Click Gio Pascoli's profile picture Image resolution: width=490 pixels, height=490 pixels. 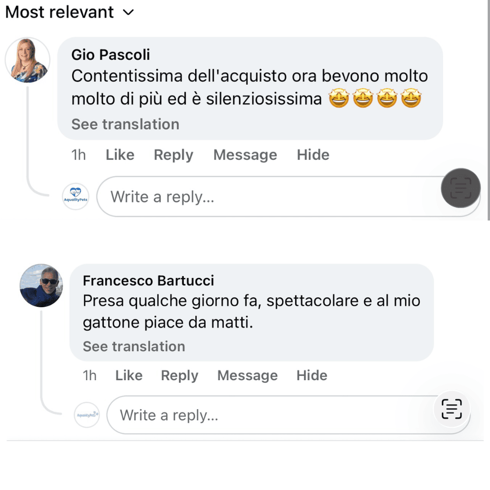[x=27, y=60]
